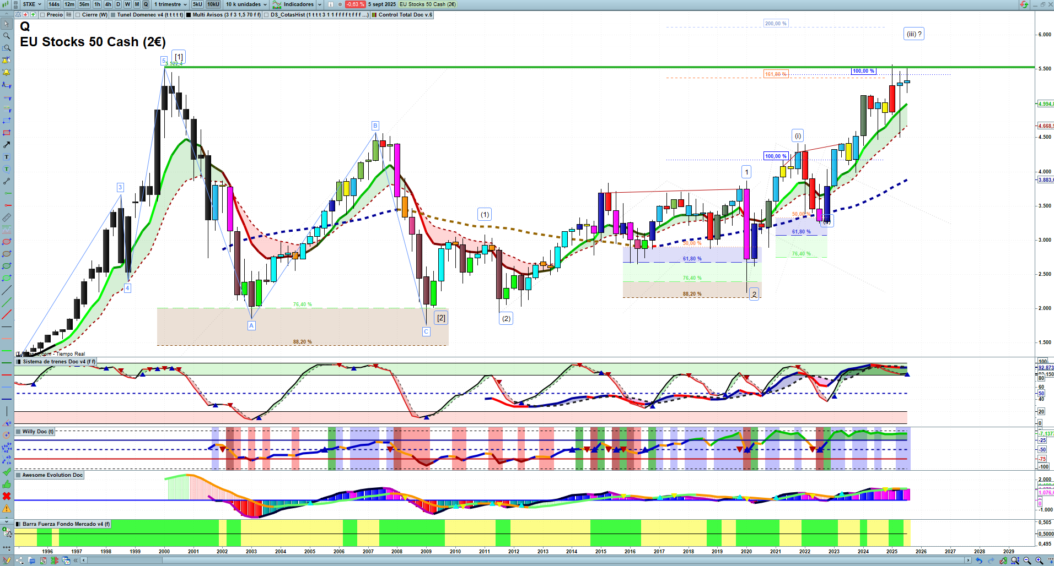The width and height of the screenshot is (1054, 566).
Task: Click the Sistema de trenes Doc v4 panel label
Action: pos(56,362)
